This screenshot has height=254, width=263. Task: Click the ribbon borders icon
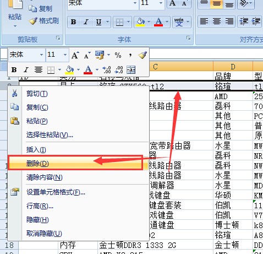click(119, 22)
